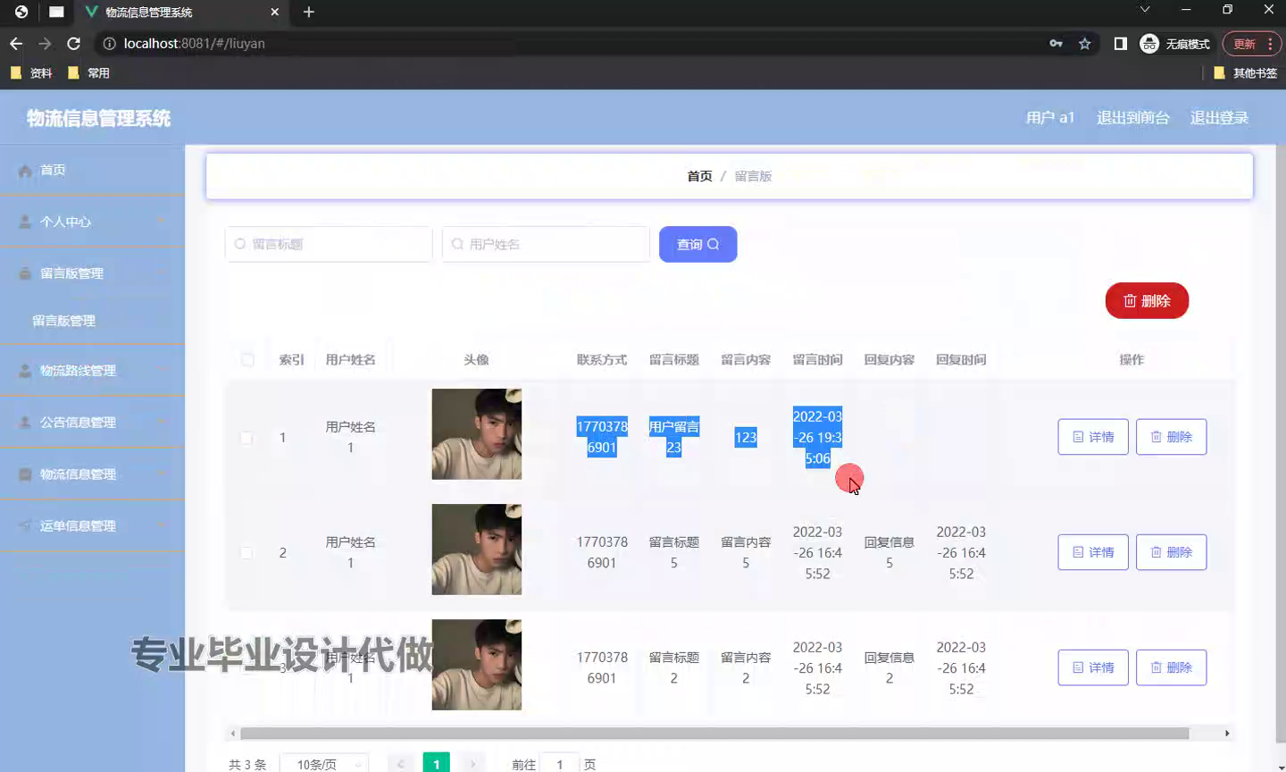Expand the 运单信息管理 menu arrow

161,525
